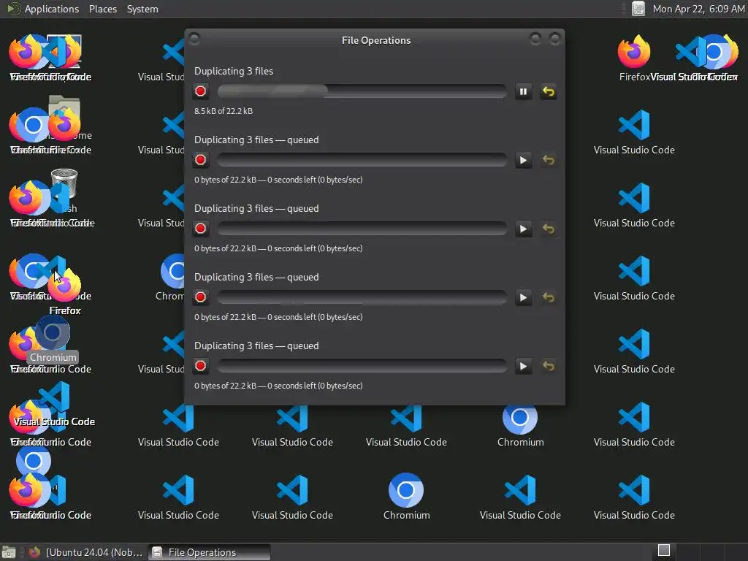
Task: Undo the active duplicating operation
Action: 548,91
